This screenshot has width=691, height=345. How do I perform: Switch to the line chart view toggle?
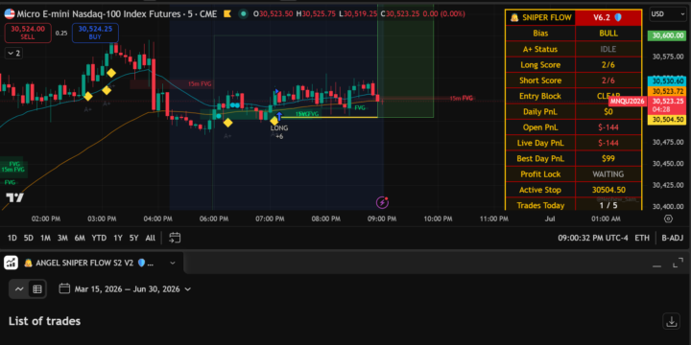tap(19, 289)
